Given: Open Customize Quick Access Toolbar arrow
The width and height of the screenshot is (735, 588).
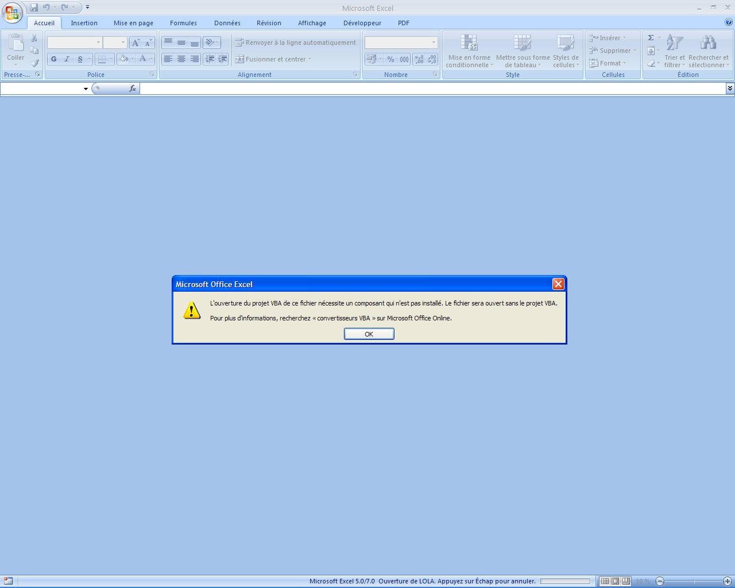Looking at the screenshot, I should tap(87, 7).
